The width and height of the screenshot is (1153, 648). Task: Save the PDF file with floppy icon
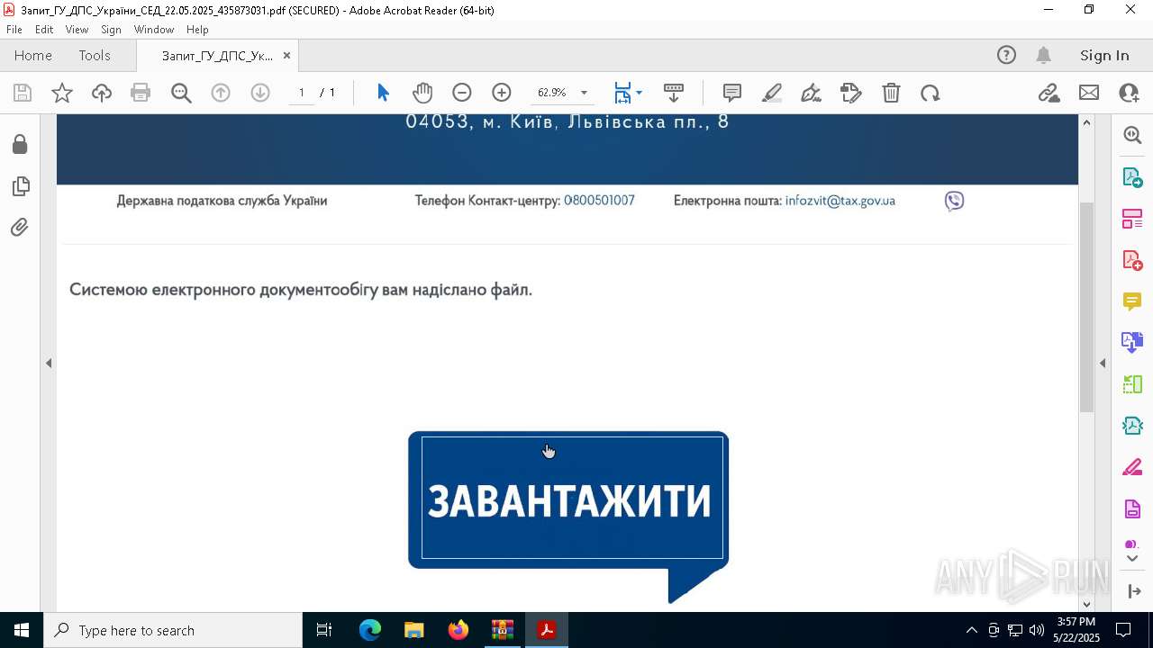23,93
